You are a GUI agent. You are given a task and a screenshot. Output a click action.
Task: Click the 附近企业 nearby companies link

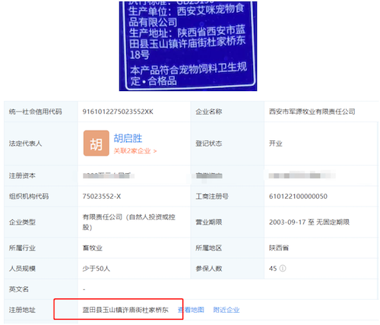coord(226,310)
